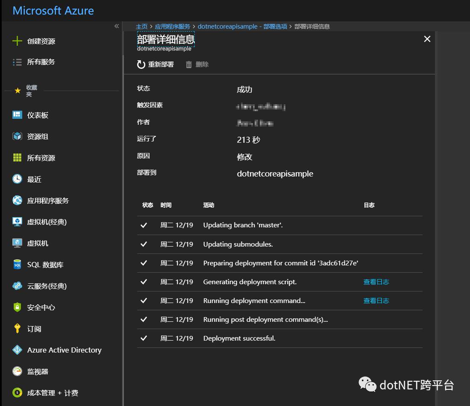View log for Running deployment command
This screenshot has height=406, width=470.
tap(376, 301)
